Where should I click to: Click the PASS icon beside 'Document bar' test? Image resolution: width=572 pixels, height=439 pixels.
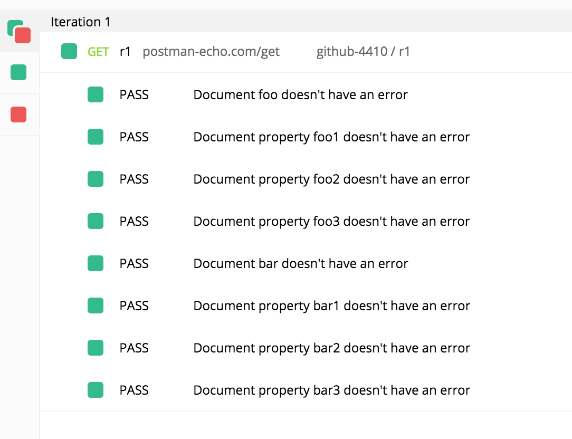coord(96,263)
